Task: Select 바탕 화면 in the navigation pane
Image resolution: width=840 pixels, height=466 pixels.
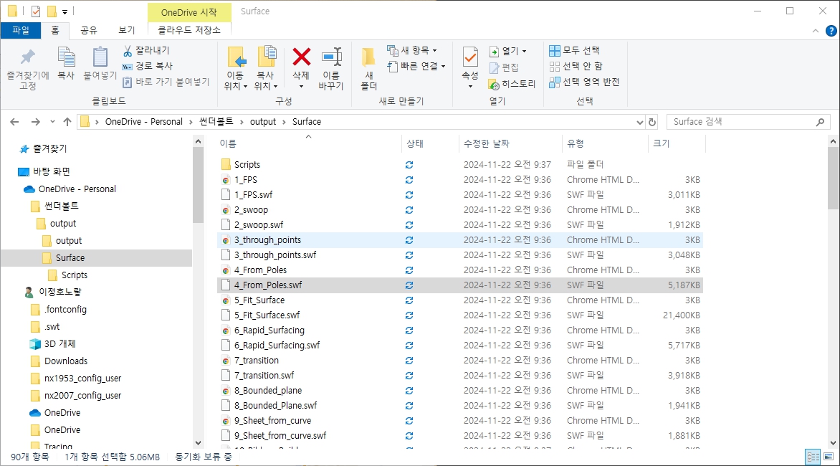Action: (x=52, y=172)
